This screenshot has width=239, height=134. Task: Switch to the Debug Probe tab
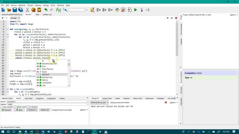(107, 98)
